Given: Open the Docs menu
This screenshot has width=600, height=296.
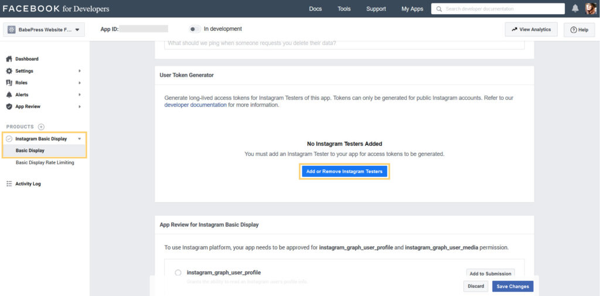Looking at the screenshot, I should coord(315,9).
